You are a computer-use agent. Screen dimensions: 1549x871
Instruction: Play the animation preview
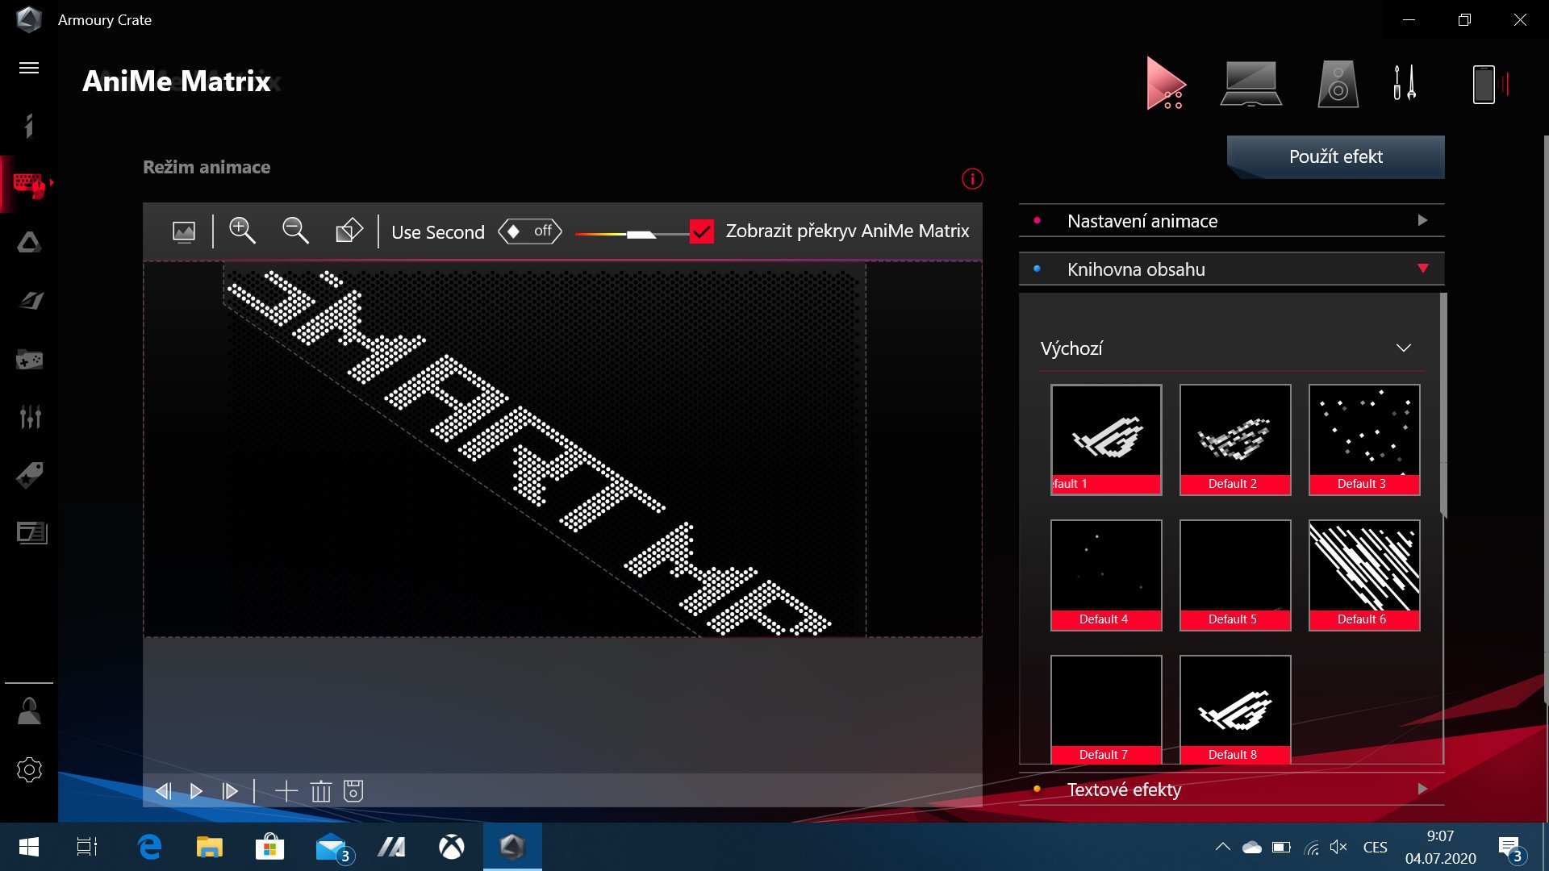coord(196,791)
